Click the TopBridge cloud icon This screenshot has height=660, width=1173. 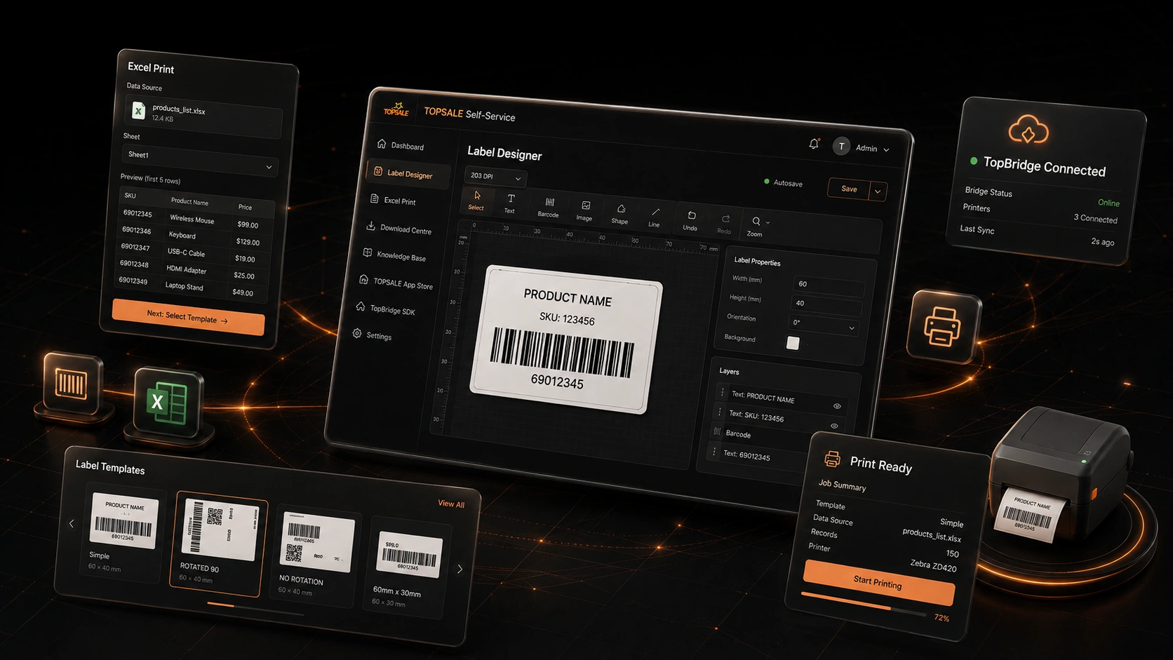(x=1028, y=130)
